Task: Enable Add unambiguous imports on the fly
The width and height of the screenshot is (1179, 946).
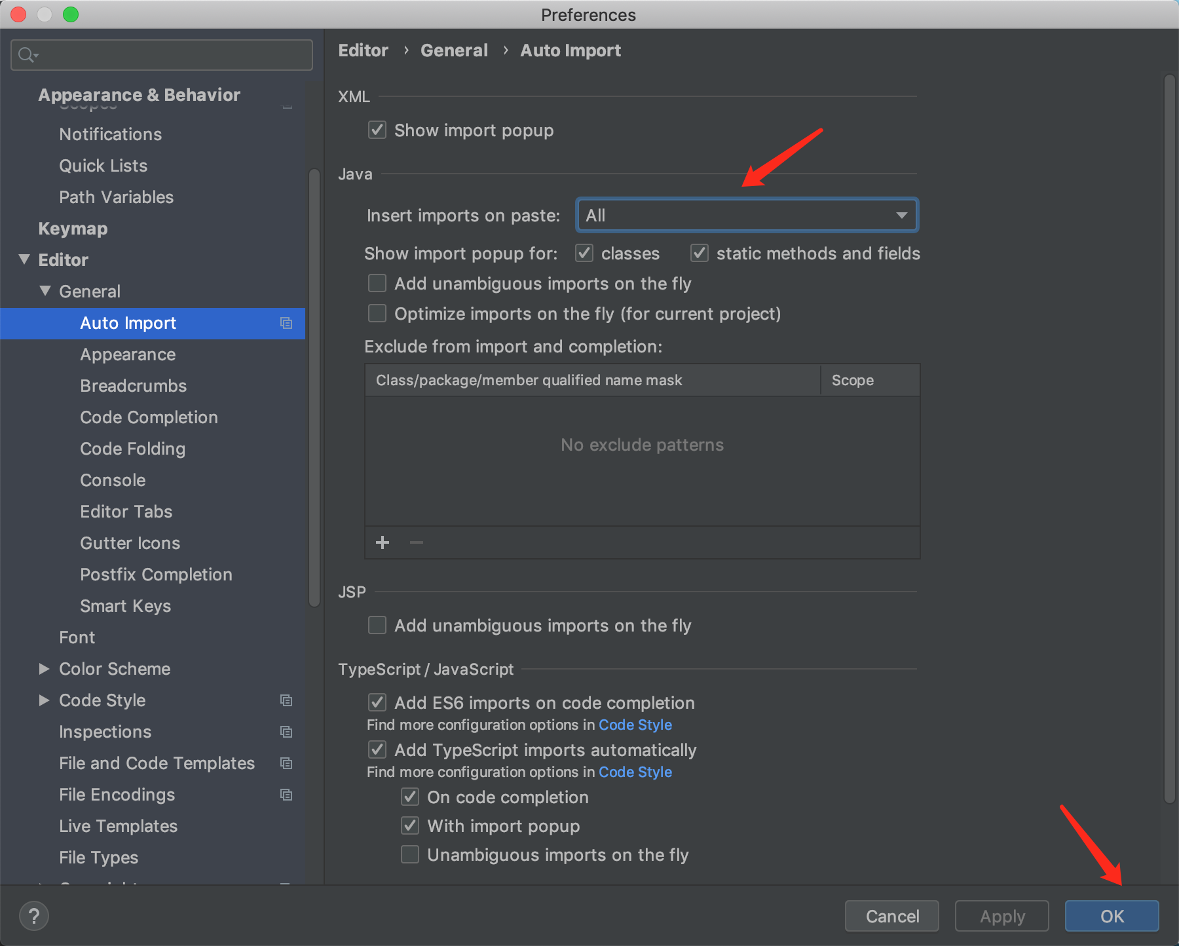Action: [x=377, y=283]
